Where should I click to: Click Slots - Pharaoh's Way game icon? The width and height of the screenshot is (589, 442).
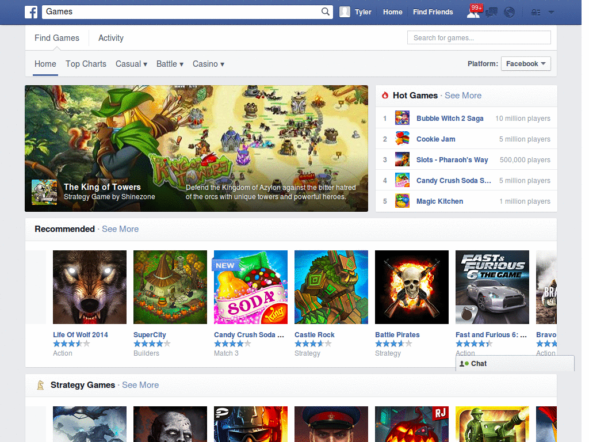click(x=402, y=159)
